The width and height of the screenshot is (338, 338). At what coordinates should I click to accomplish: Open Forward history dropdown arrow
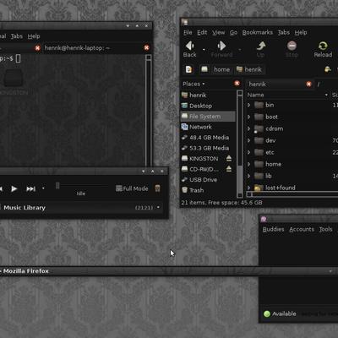(x=240, y=50)
